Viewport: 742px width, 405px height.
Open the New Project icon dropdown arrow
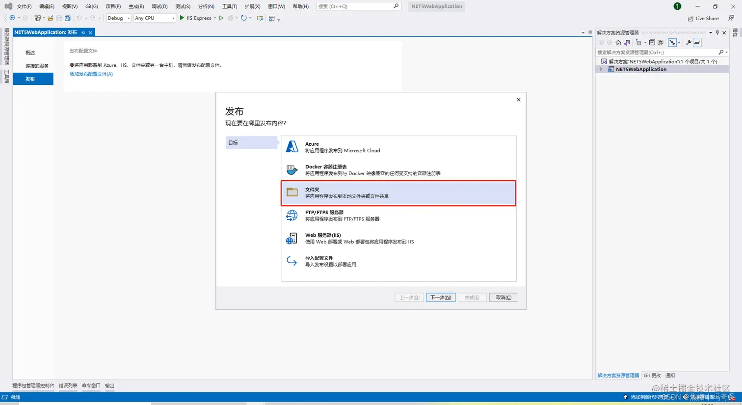point(44,18)
